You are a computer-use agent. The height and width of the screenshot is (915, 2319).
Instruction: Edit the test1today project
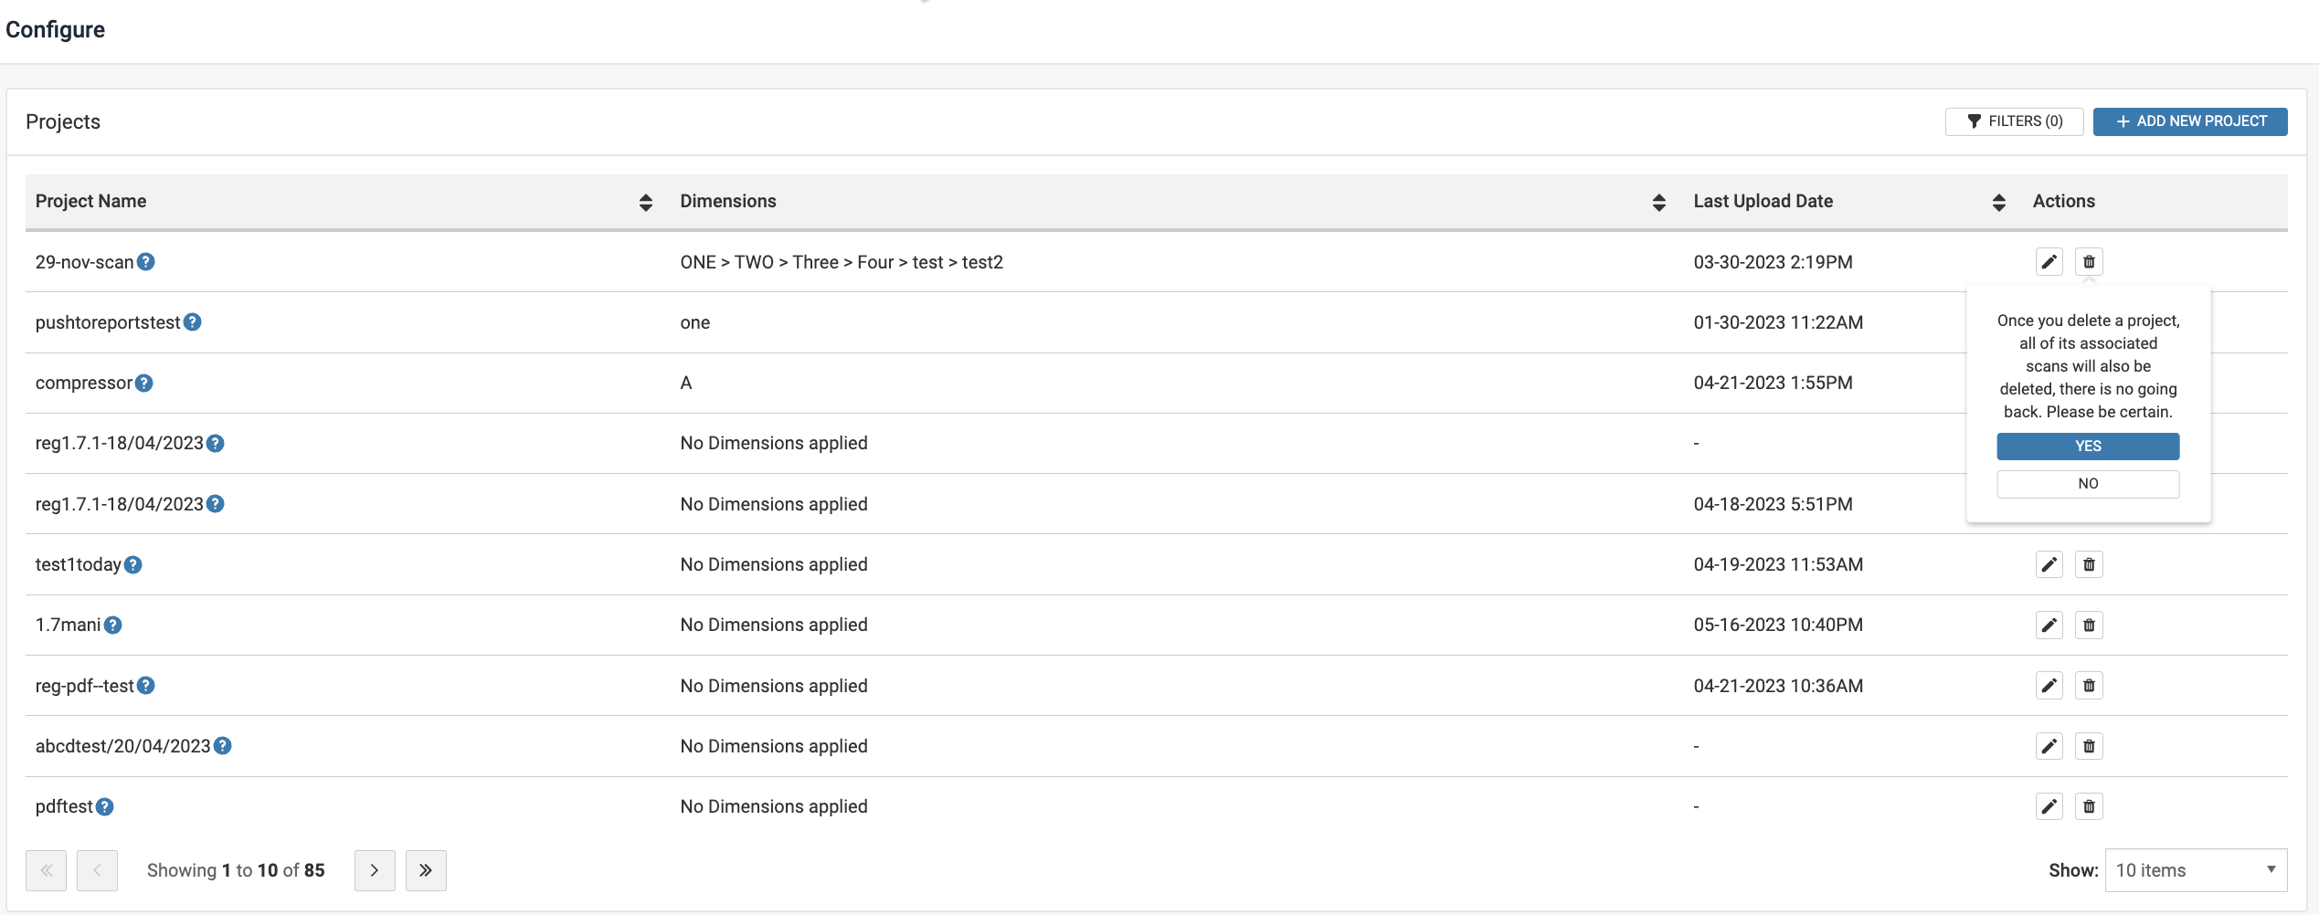[2049, 564]
